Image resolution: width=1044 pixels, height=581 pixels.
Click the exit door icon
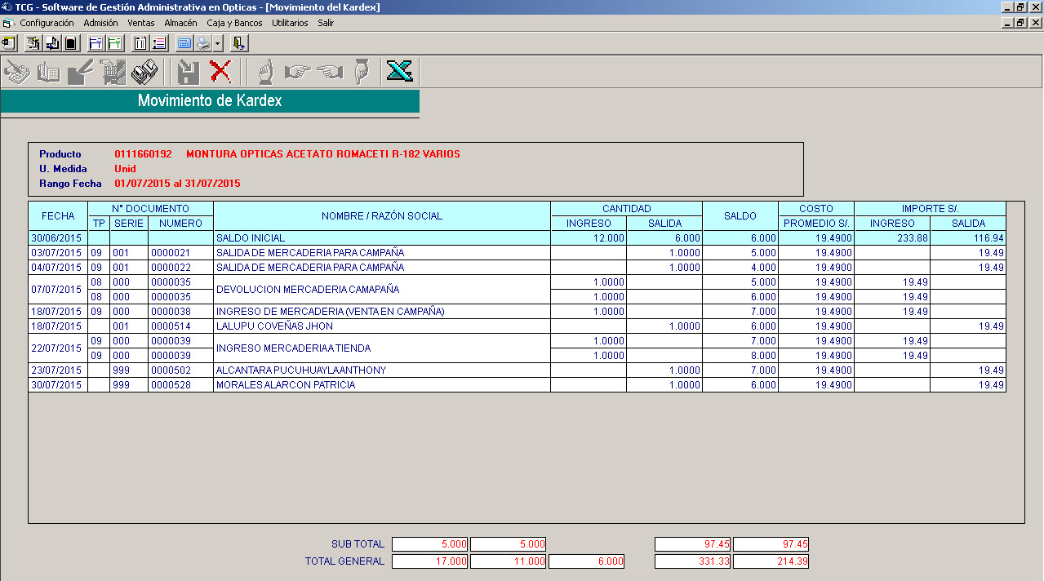click(238, 43)
